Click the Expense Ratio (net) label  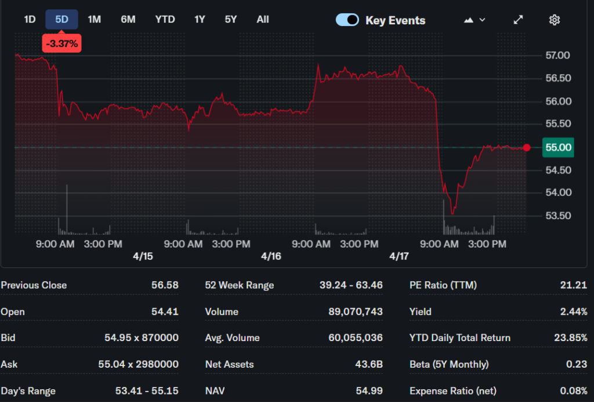point(452,390)
